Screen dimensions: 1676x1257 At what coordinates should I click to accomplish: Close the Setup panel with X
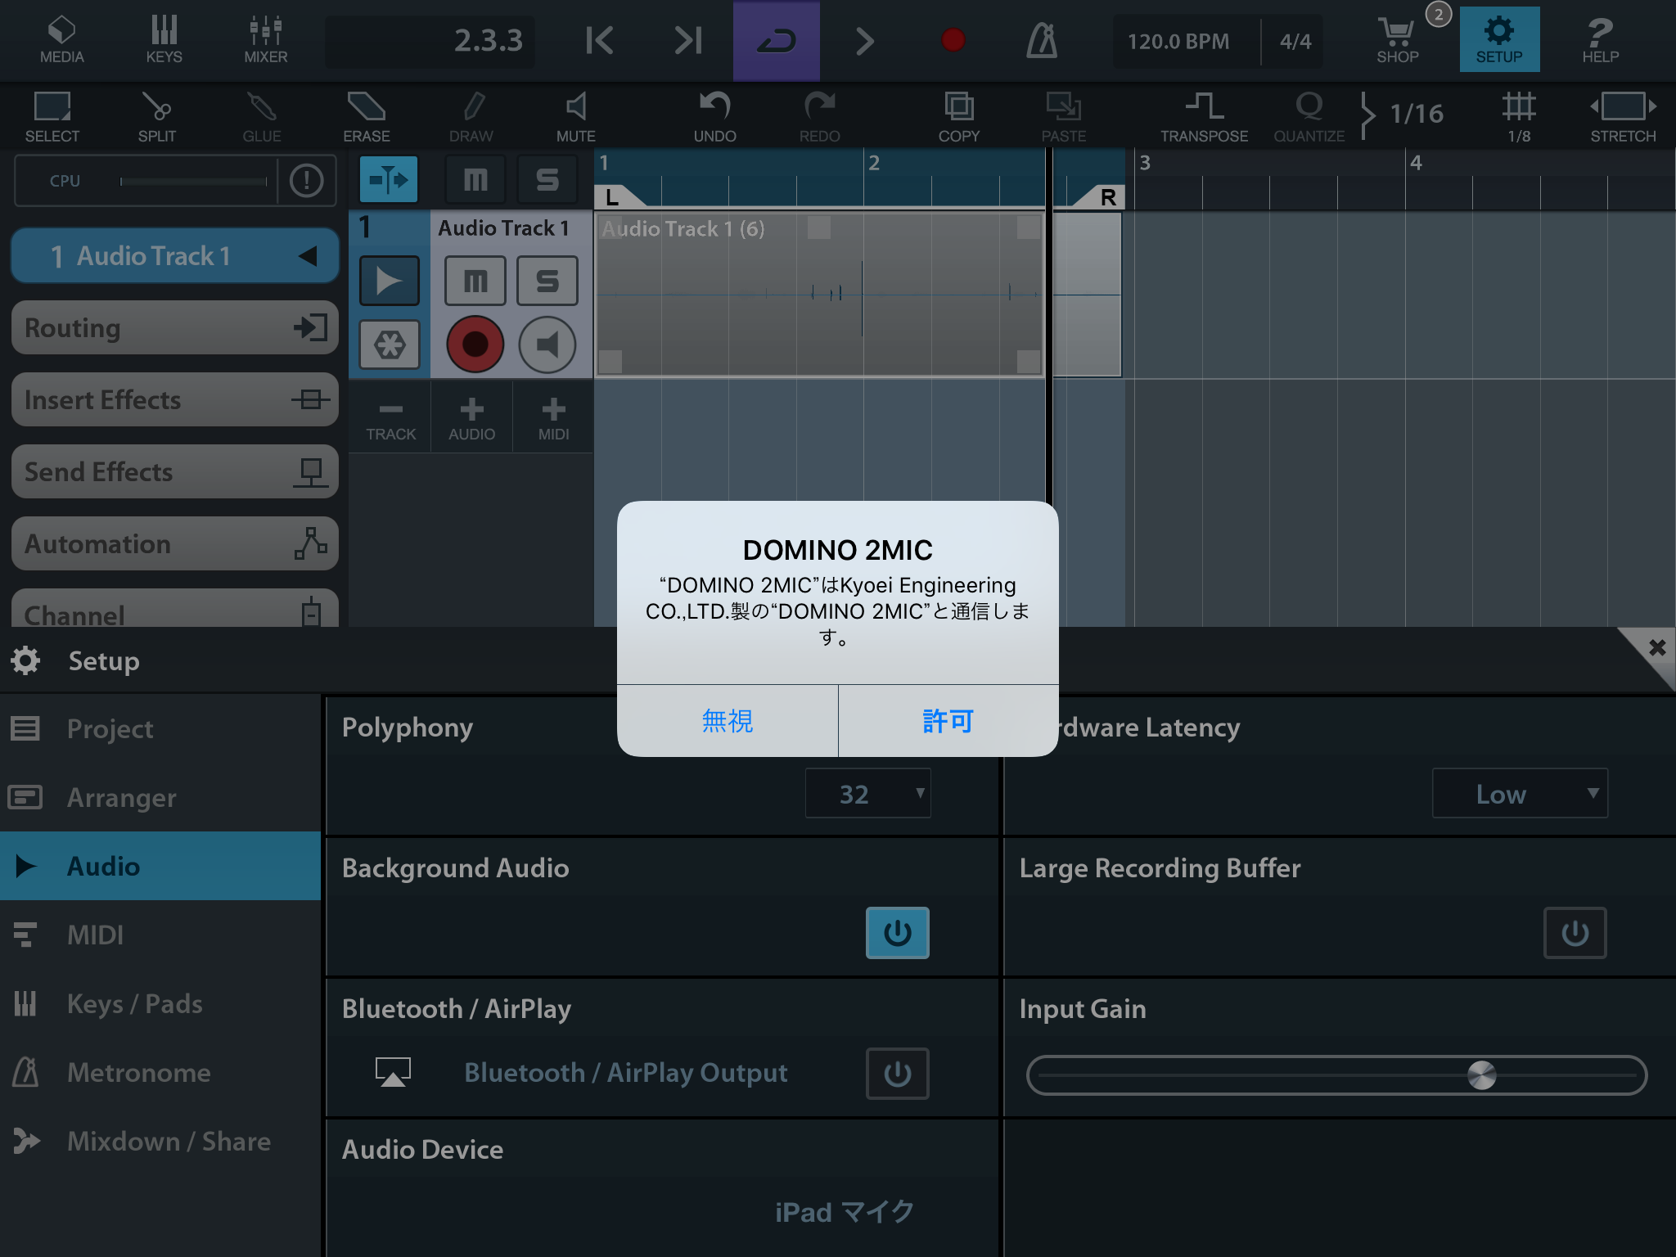(x=1656, y=648)
